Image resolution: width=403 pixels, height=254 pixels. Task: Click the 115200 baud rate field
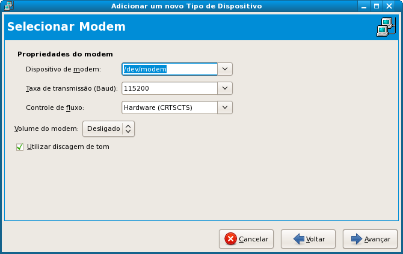pyautogui.click(x=170, y=88)
